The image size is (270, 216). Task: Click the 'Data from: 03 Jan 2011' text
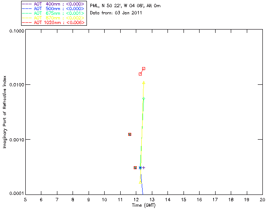coord(116,13)
